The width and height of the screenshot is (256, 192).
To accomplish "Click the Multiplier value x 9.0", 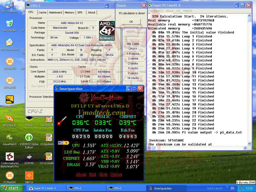I will [60, 76].
